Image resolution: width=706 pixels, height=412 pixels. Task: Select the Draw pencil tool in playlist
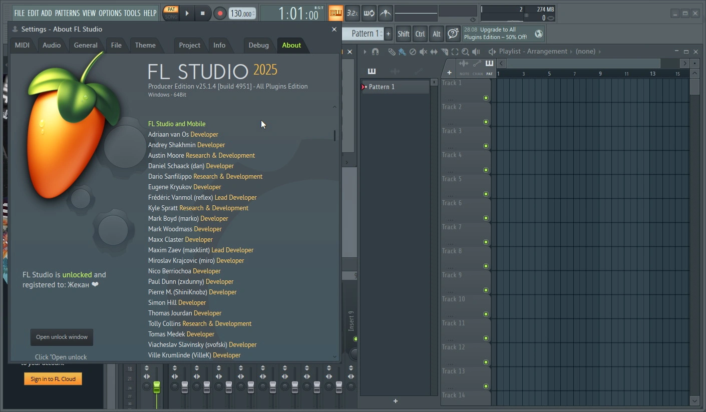point(392,52)
